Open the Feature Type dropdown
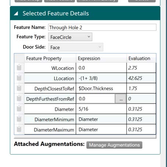The width and height of the screenshot is (167, 167). coord(70,37)
